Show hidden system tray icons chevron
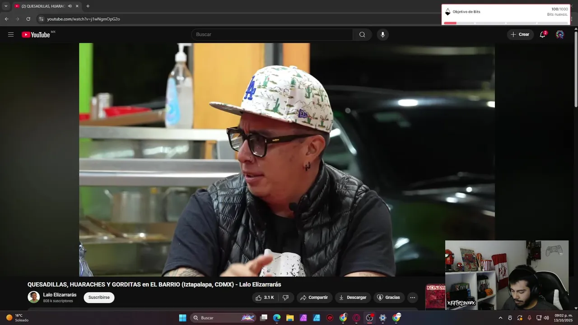This screenshot has width=578, height=325. (x=500, y=318)
